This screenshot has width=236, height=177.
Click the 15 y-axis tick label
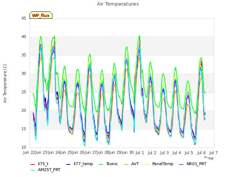24,129
